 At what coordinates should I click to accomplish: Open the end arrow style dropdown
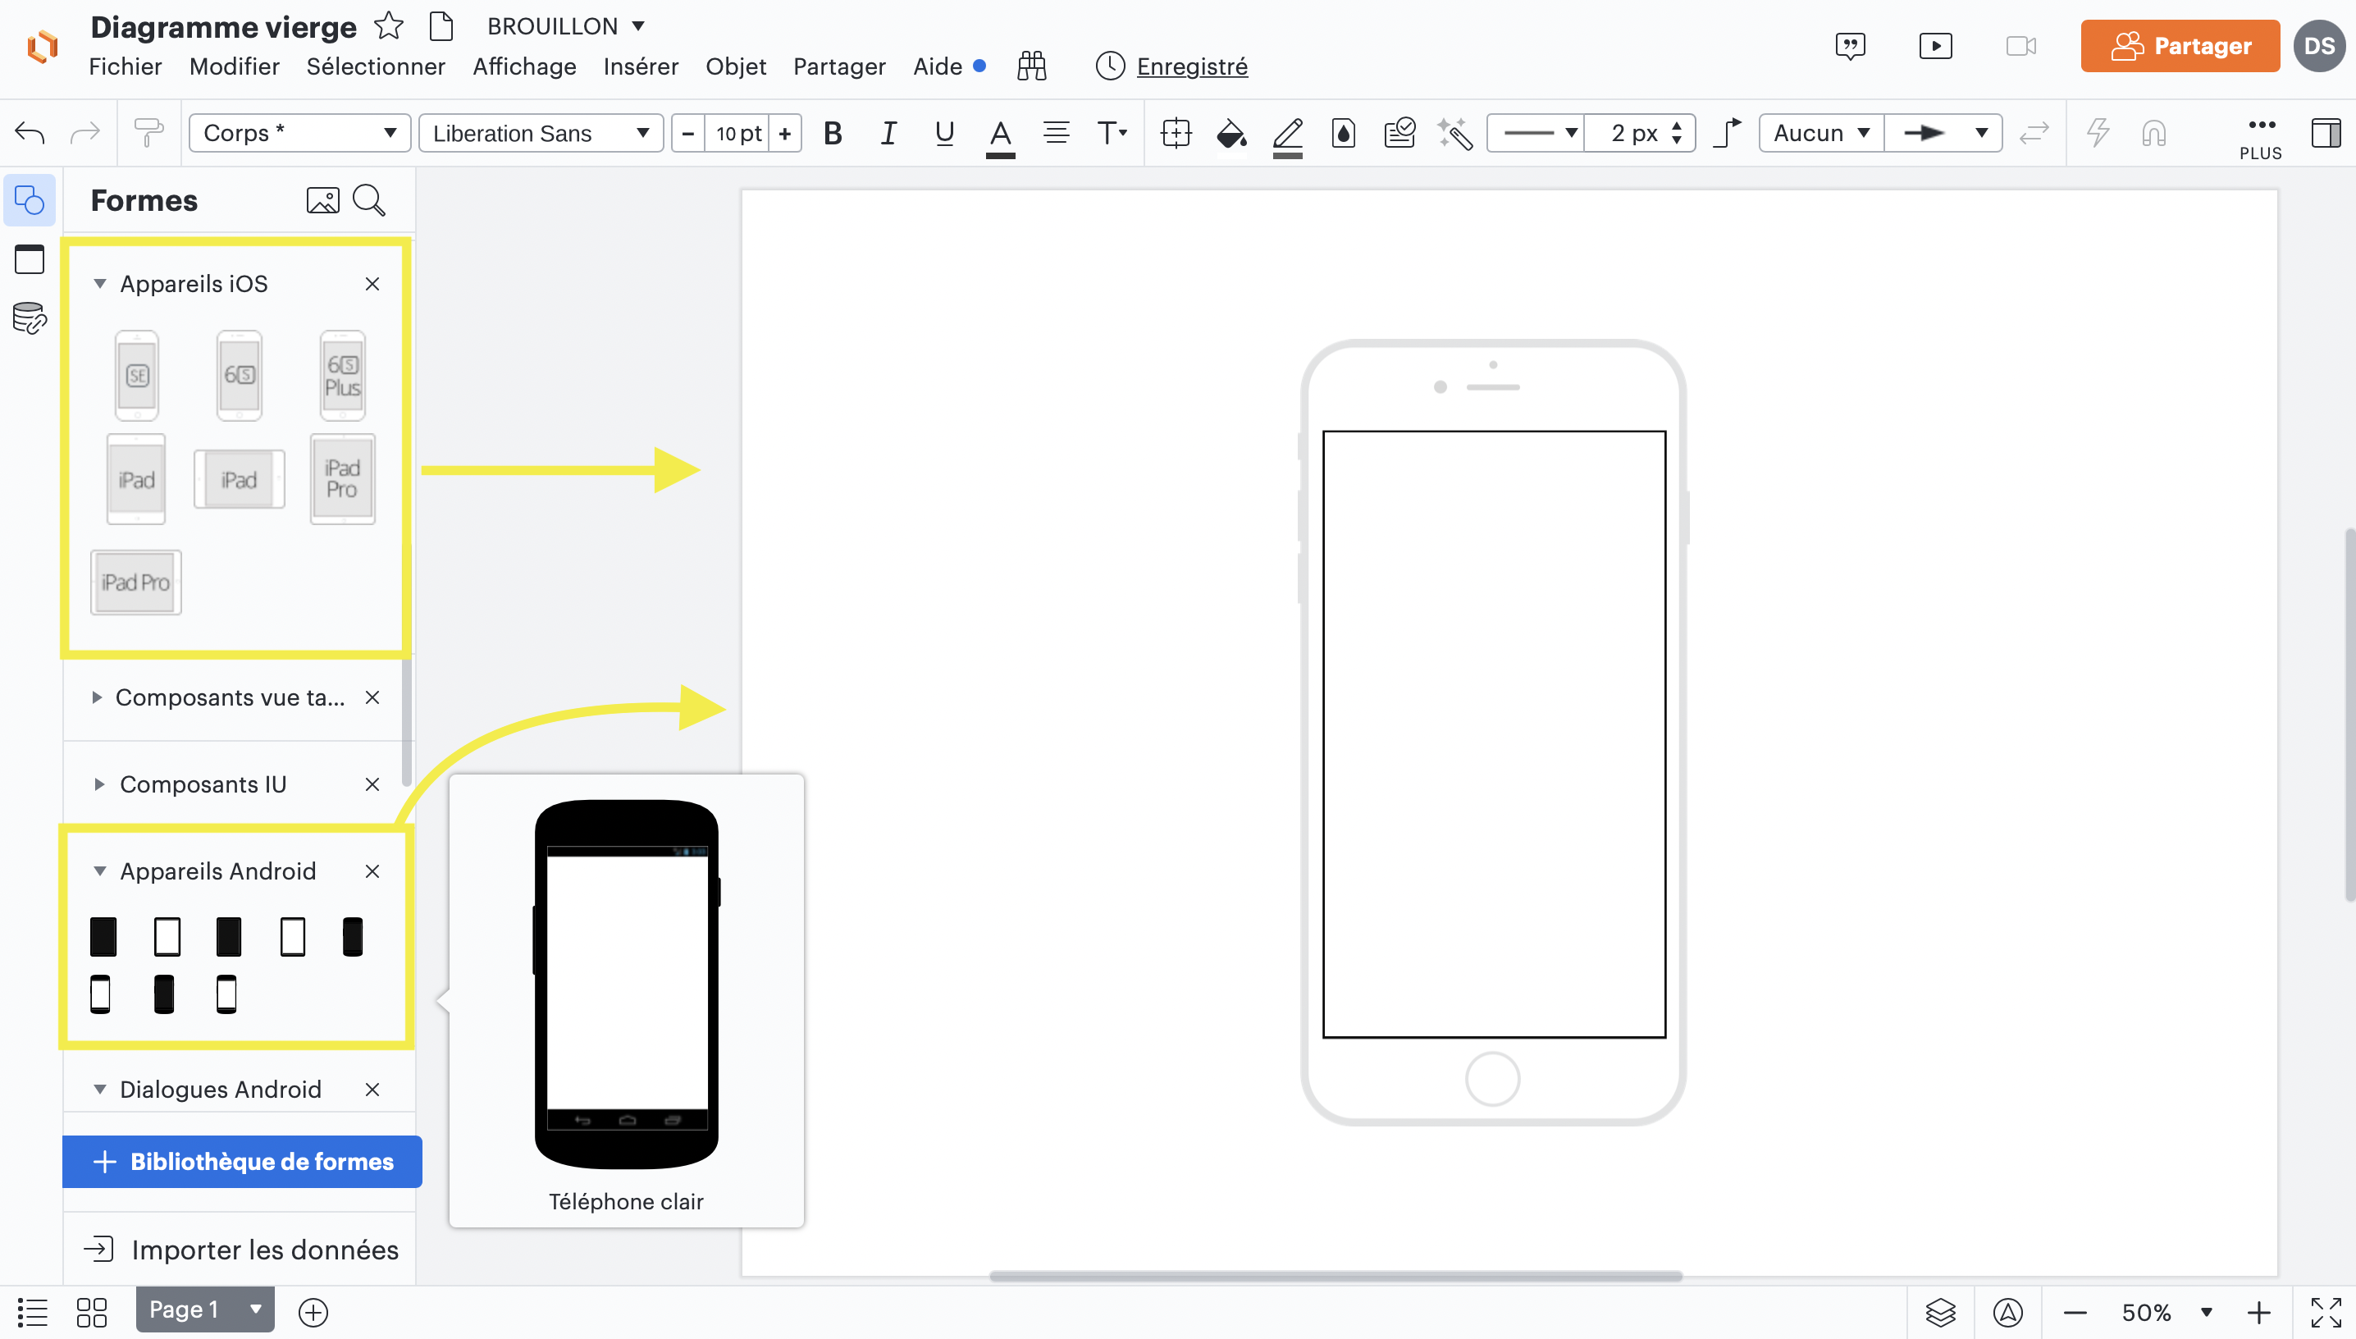[x=1943, y=134]
